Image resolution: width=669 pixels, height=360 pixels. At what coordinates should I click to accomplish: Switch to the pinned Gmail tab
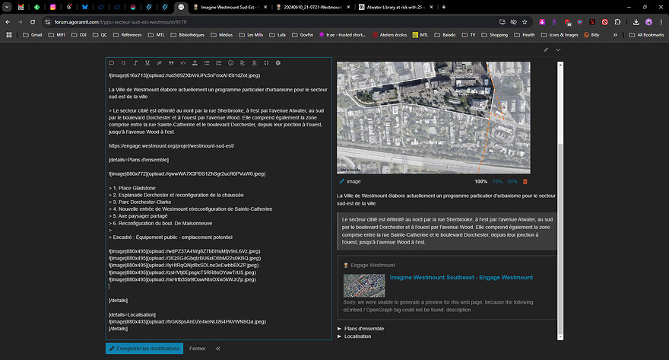pyautogui.click(x=21, y=8)
